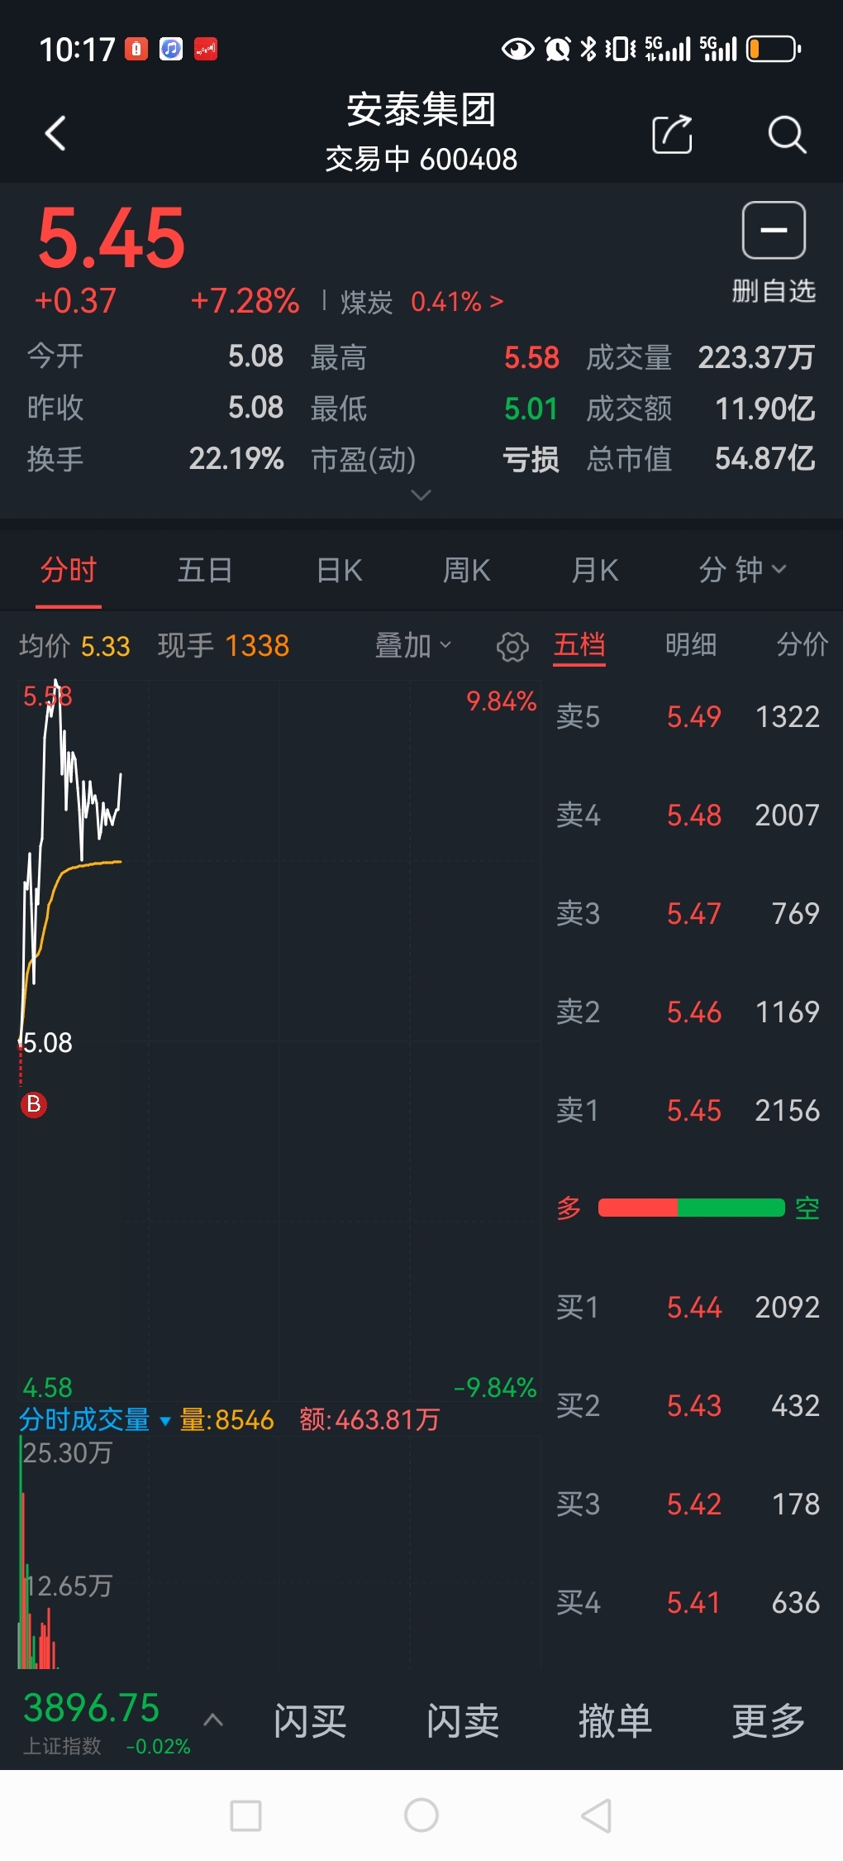
Task: Open the 分时成交量 indicator dropdown
Action: tap(95, 1420)
